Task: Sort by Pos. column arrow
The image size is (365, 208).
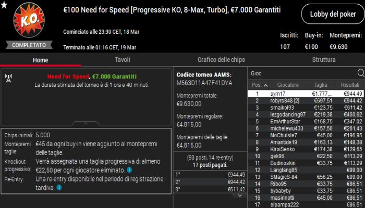Action: (x=265, y=85)
